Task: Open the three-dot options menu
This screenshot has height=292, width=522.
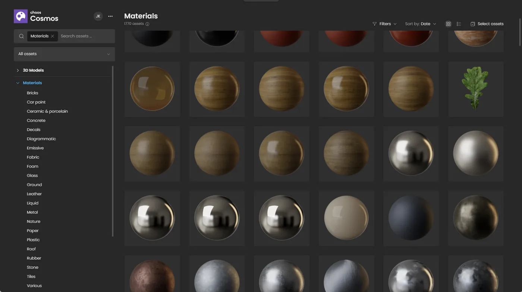Action: 110,16
